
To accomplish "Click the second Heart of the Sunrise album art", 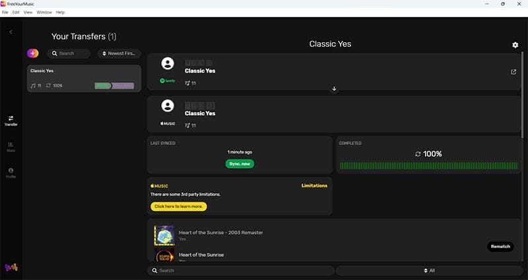I will (x=164, y=255).
